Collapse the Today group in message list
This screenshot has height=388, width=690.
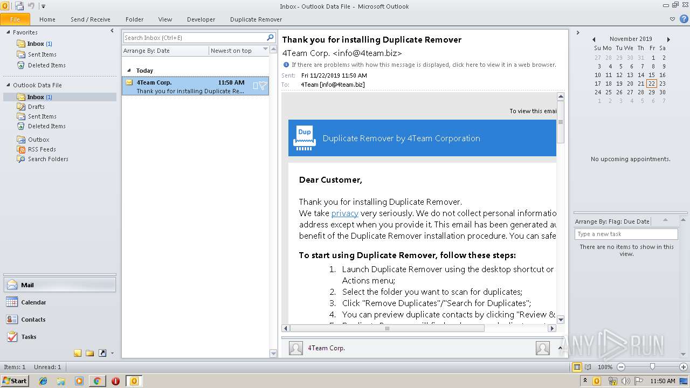tap(129, 71)
